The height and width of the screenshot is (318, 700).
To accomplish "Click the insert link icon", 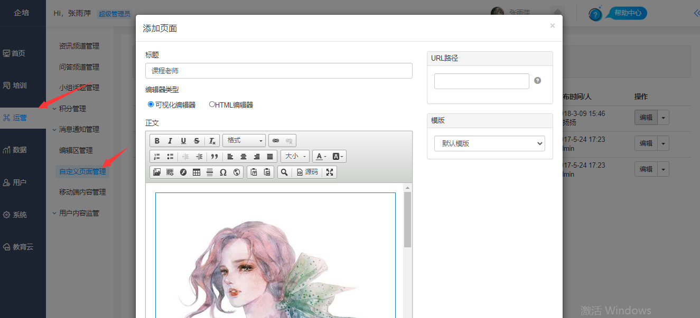I will (x=276, y=141).
